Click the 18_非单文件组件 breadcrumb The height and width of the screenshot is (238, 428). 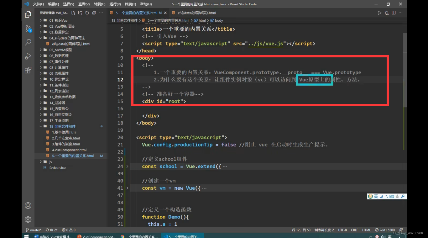tap(124, 20)
